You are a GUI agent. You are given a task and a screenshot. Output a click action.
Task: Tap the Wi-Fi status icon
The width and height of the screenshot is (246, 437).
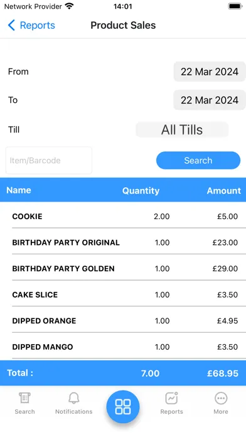point(69,6)
